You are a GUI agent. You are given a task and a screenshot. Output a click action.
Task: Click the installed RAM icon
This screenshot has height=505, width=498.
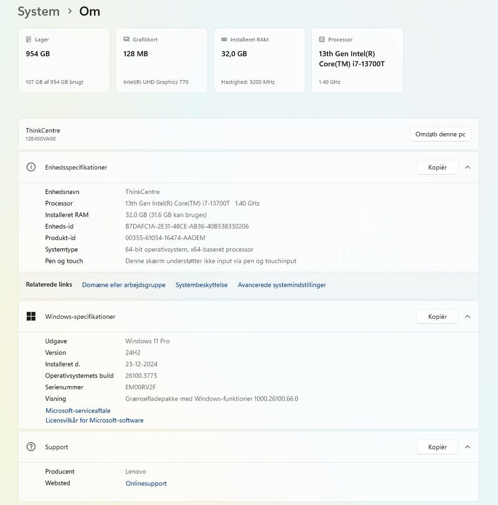(224, 39)
